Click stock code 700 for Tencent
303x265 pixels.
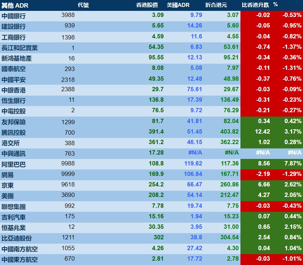[x=69, y=132]
